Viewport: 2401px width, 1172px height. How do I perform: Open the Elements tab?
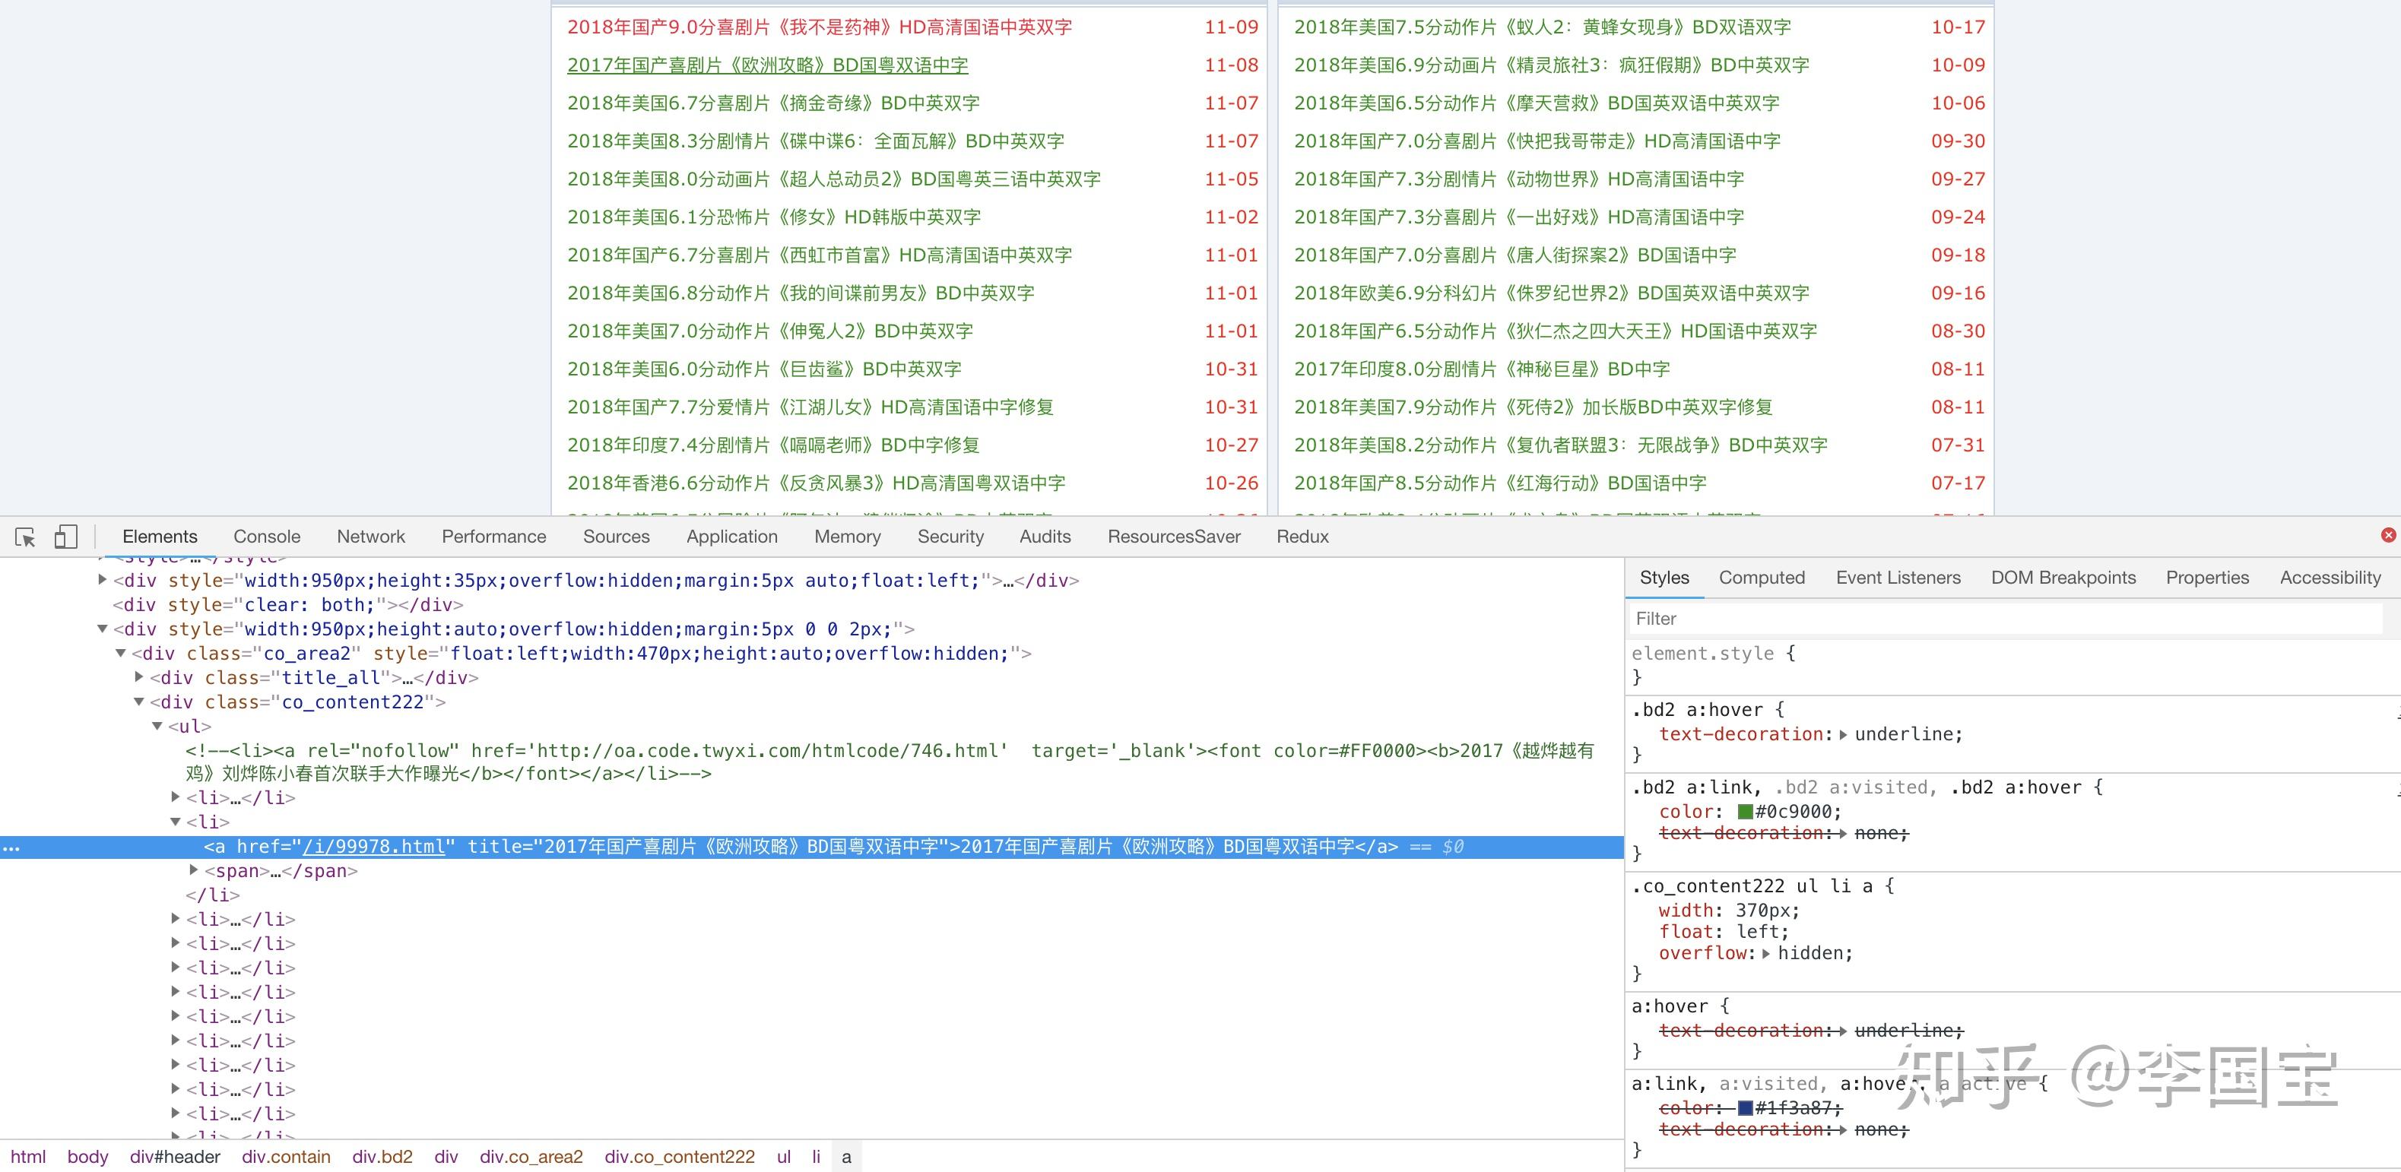point(160,537)
